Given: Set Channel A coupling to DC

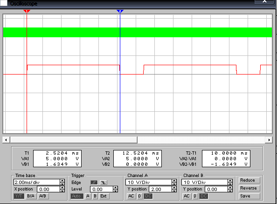Looking at the screenshot, I should [x=148, y=196].
